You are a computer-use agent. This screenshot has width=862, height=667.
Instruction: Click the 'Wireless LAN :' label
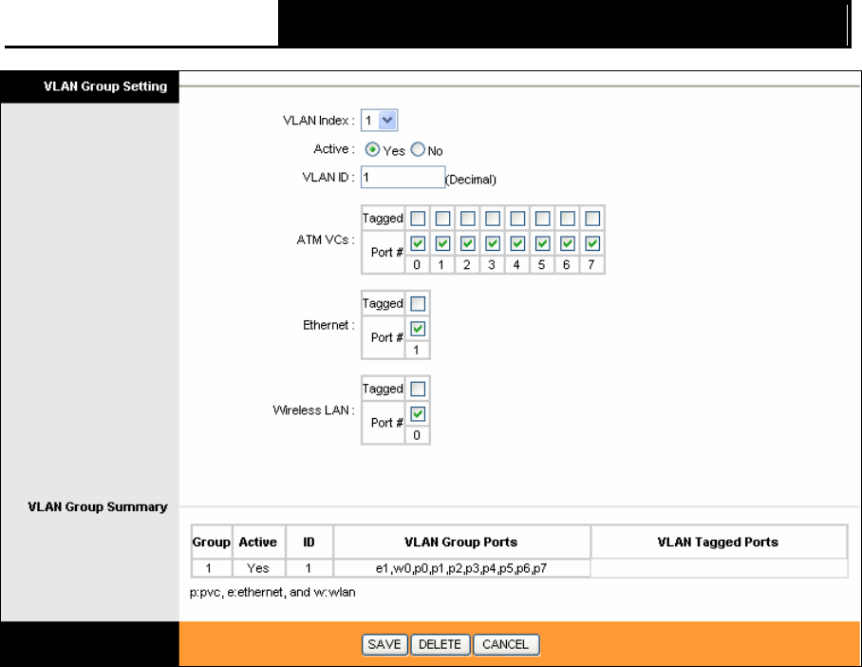pyautogui.click(x=314, y=410)
